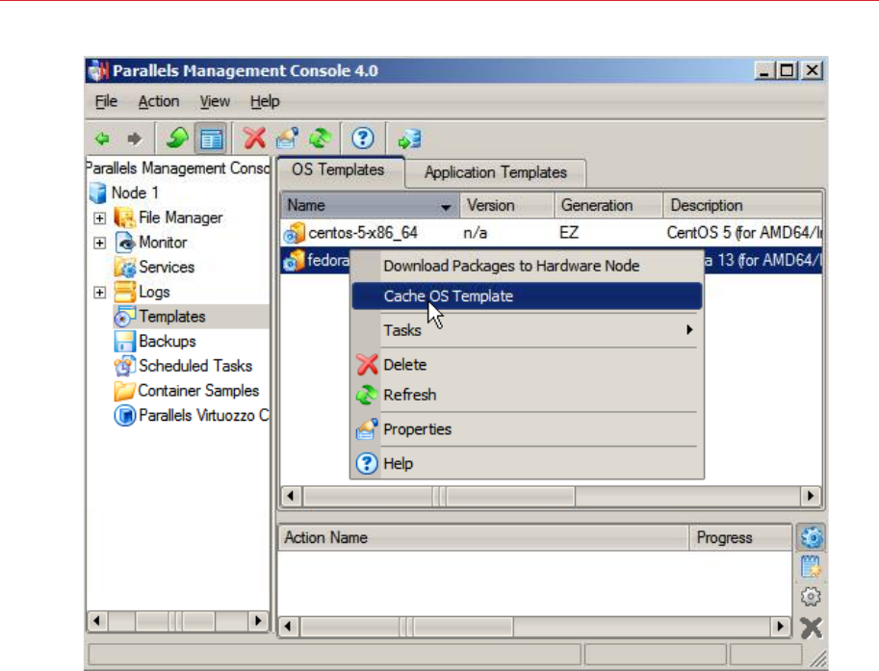This screenshot has width=879, height=671.
Task: Click the green Refresh toolbar icon
Action: pyautogui.click(x=320, y=139)
